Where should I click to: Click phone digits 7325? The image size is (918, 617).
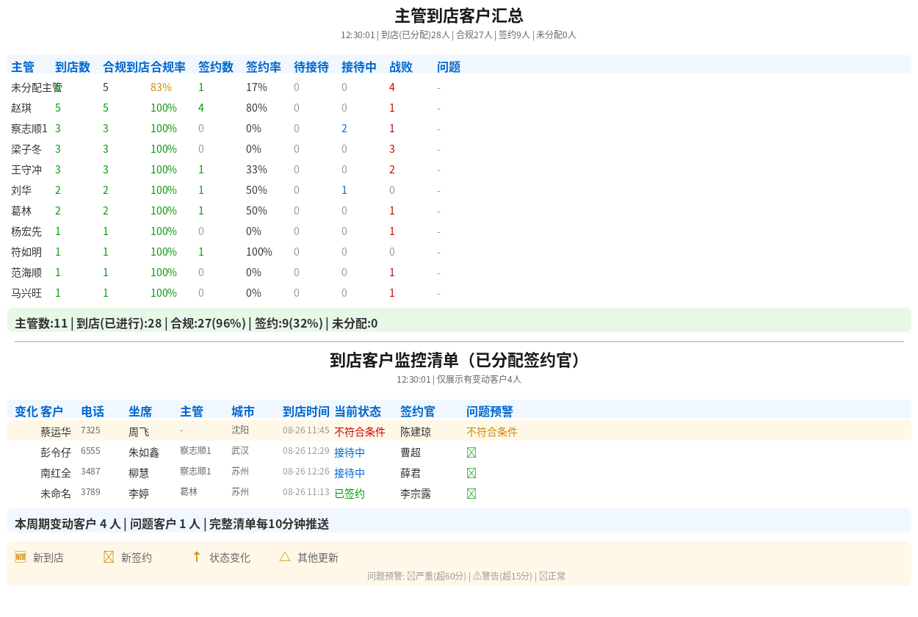[90, 430]
